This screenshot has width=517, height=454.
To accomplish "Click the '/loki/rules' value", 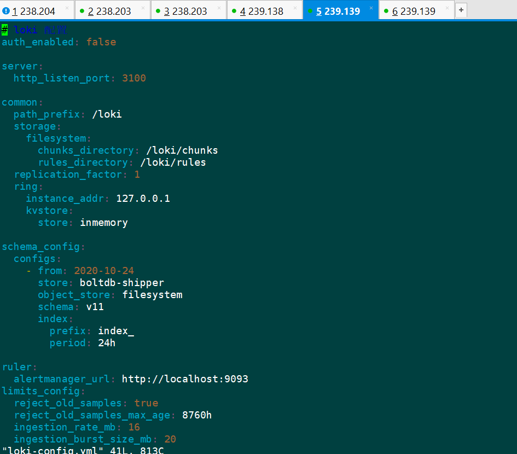I will (x=173, y=162).
